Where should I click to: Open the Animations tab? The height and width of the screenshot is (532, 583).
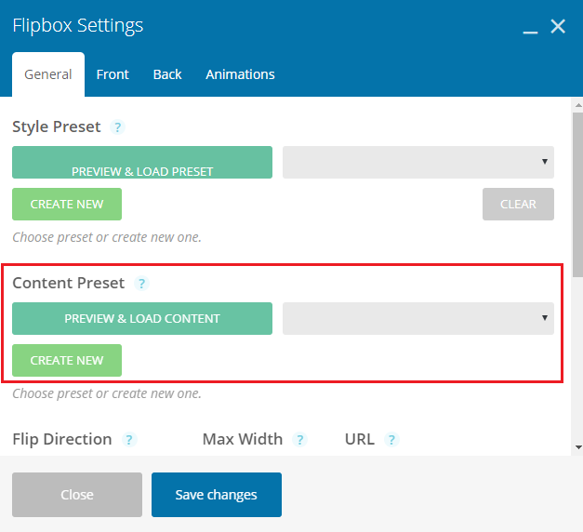tap(240, 74)
